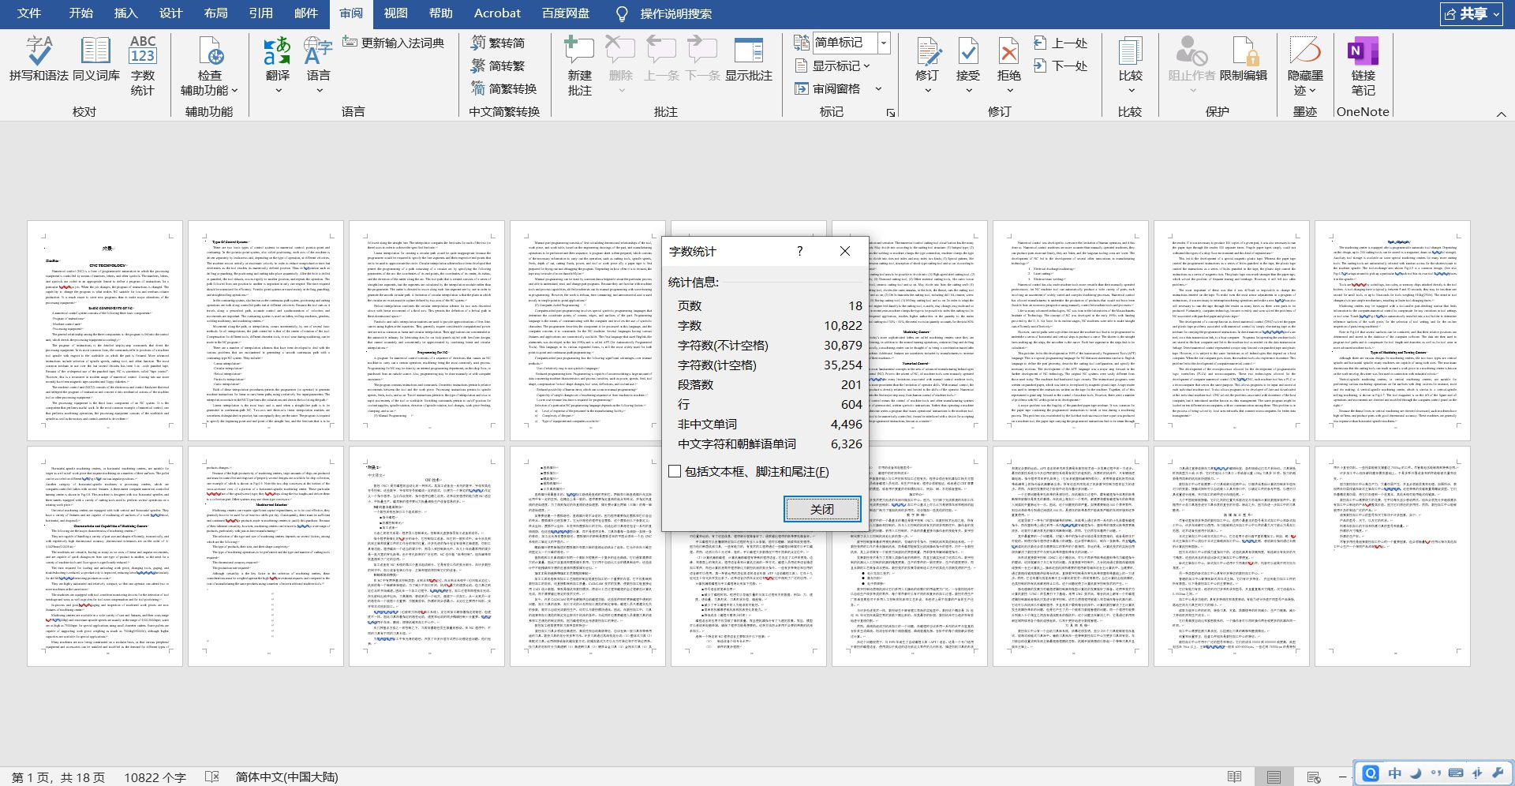
Task: Click the 共享 share button
Action: pyautogui.click(x=1471, y=13)
